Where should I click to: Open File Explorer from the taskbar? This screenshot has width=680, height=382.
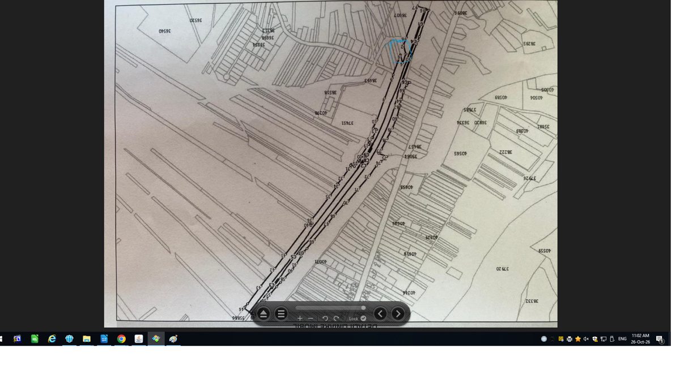[87, 339]
